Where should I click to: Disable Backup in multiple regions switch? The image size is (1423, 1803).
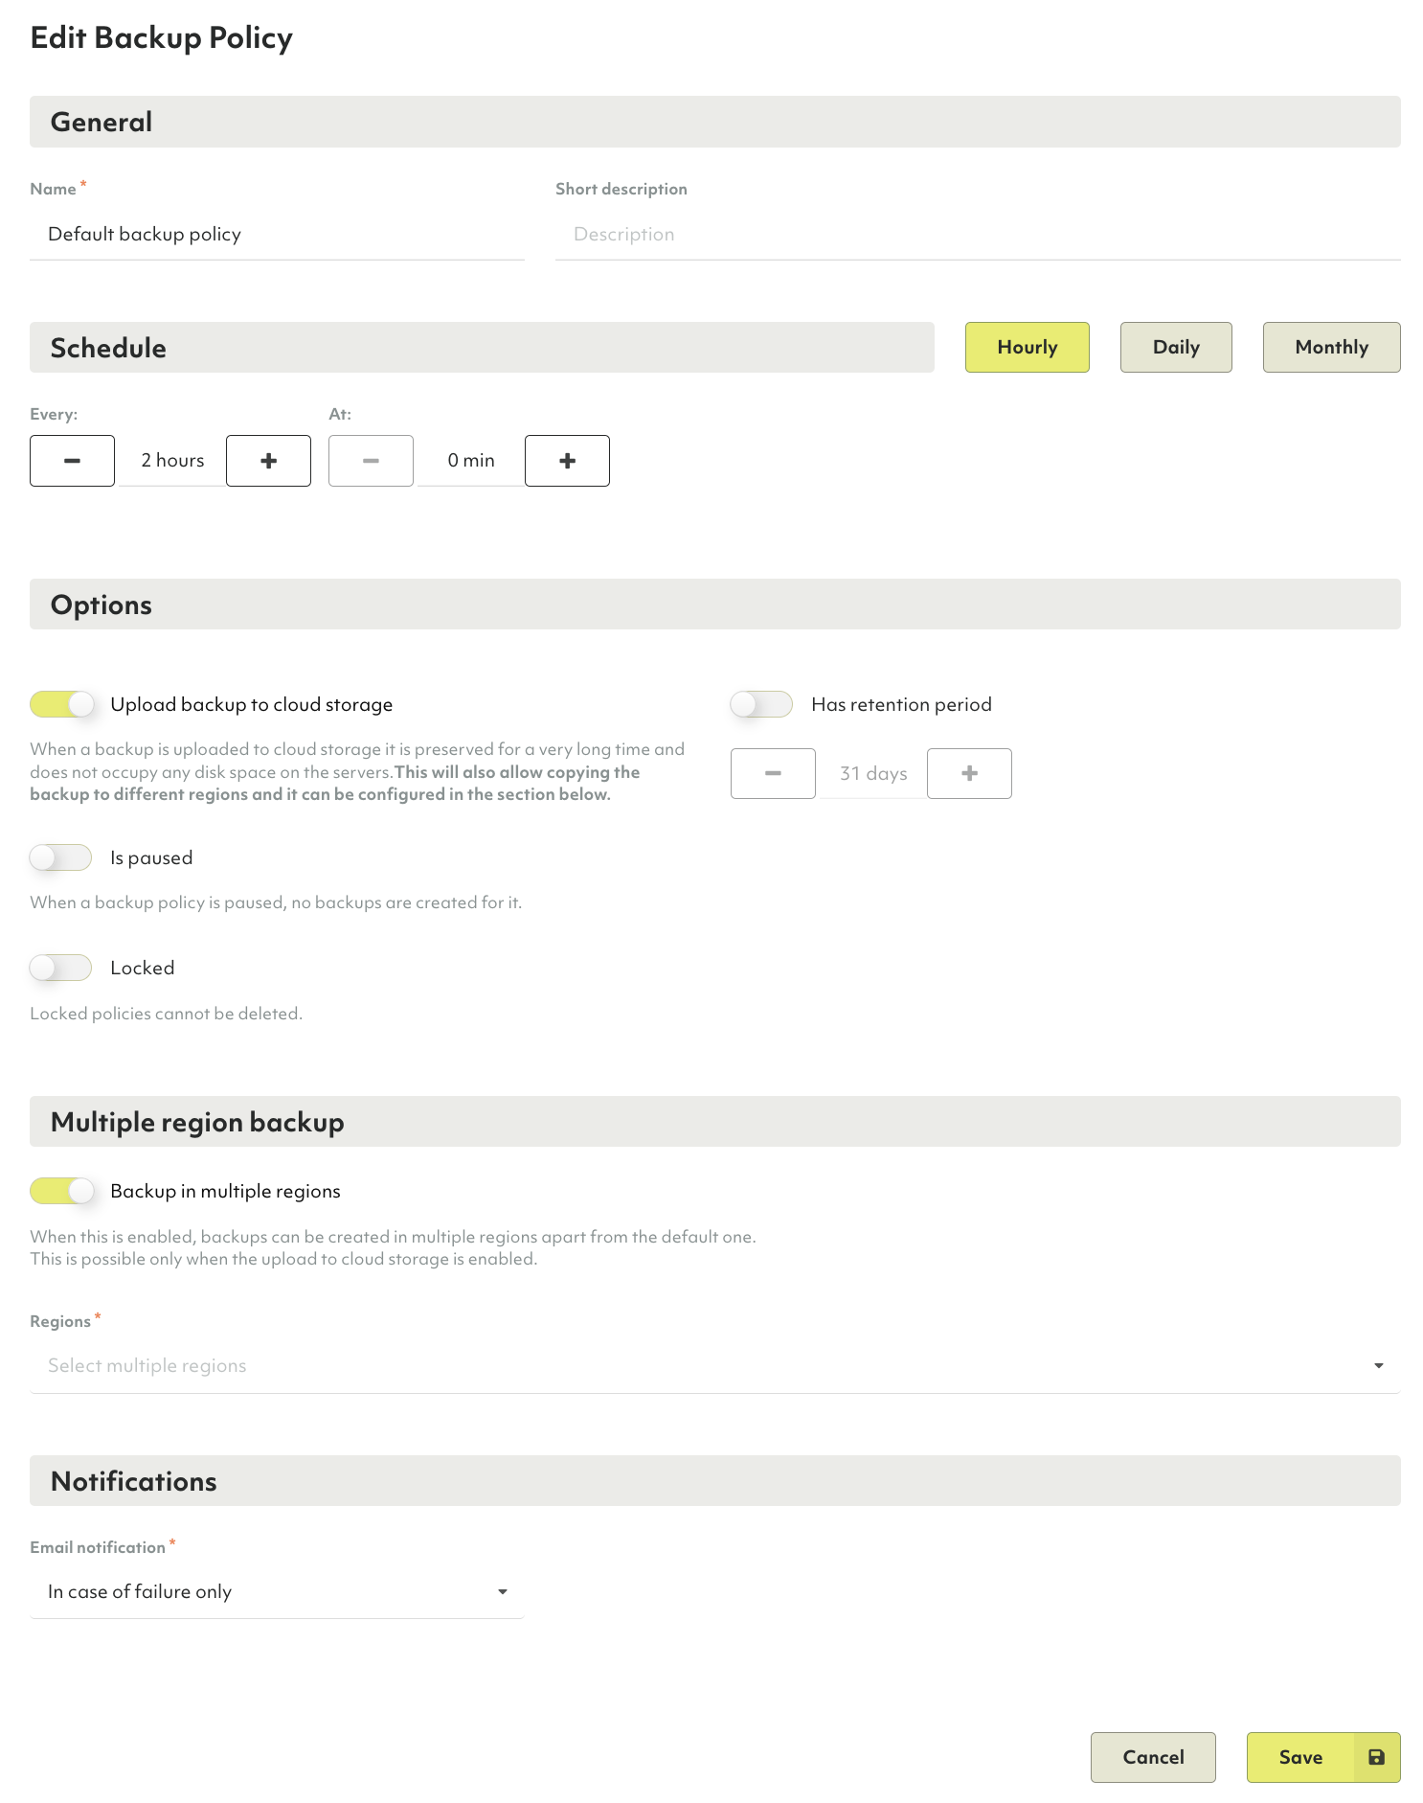[62, 1191]
